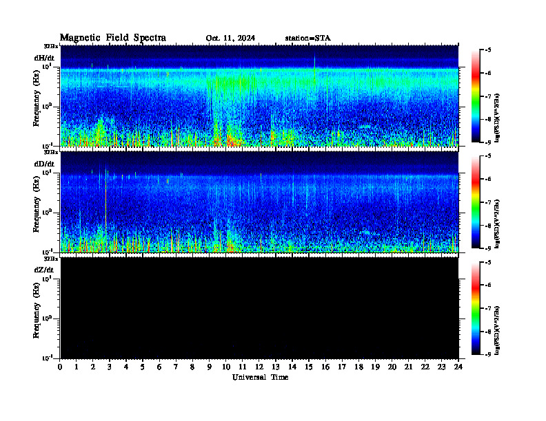Image resolution: width=546 pixels, height=421 pixels.
Task: Click the 10^1 frequency tick of dH/dt panel
Action: pos(47,66)
